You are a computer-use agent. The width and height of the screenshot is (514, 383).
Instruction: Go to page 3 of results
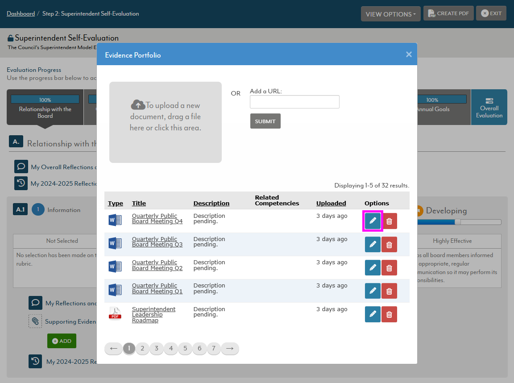click(157, 349)
